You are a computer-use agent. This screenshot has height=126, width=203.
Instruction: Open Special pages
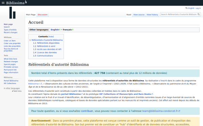tap(9, 64)
